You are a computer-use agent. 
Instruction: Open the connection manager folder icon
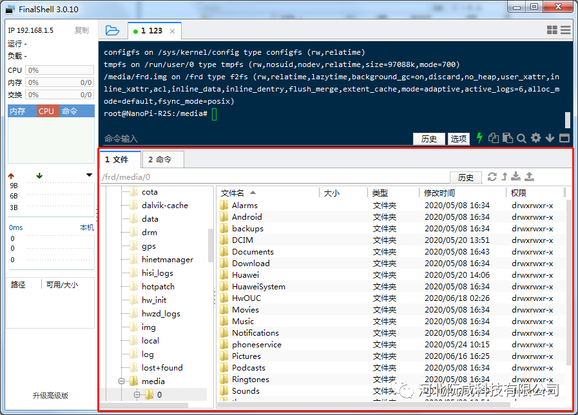pyautogui.click(x=112, y=30)
